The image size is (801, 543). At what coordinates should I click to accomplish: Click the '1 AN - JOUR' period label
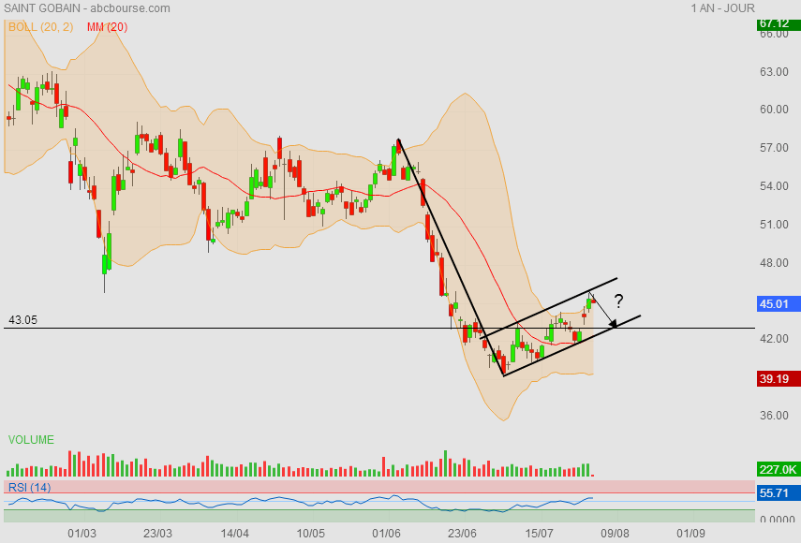click(723, 8)
